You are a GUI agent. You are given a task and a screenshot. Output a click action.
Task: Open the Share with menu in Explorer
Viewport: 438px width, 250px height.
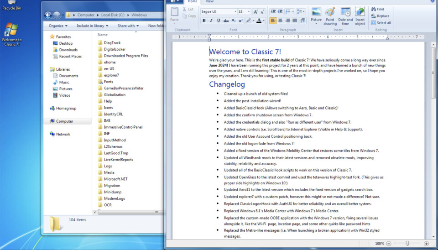point(128,26)
